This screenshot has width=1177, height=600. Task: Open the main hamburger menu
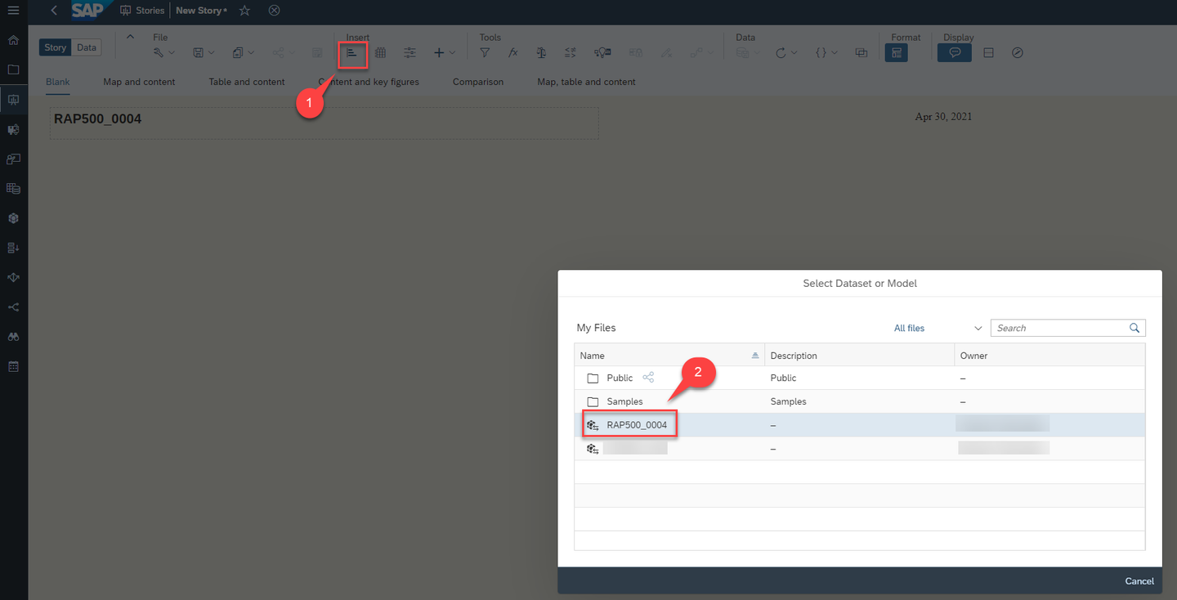pyautogui.click(x=13, y=10)
